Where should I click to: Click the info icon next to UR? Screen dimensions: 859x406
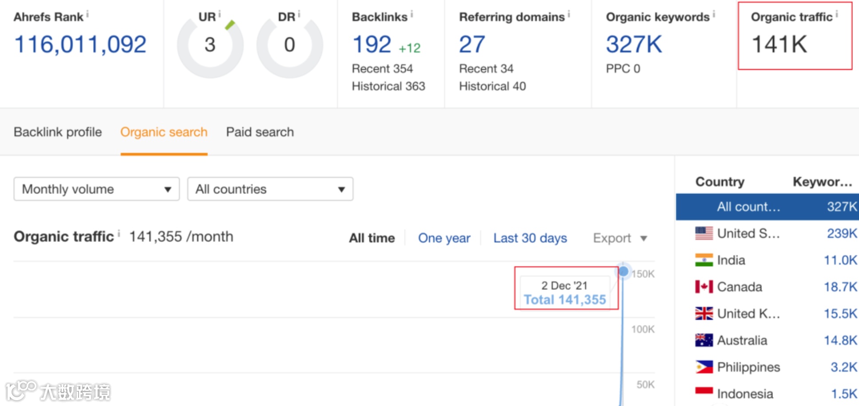[220, 14]
